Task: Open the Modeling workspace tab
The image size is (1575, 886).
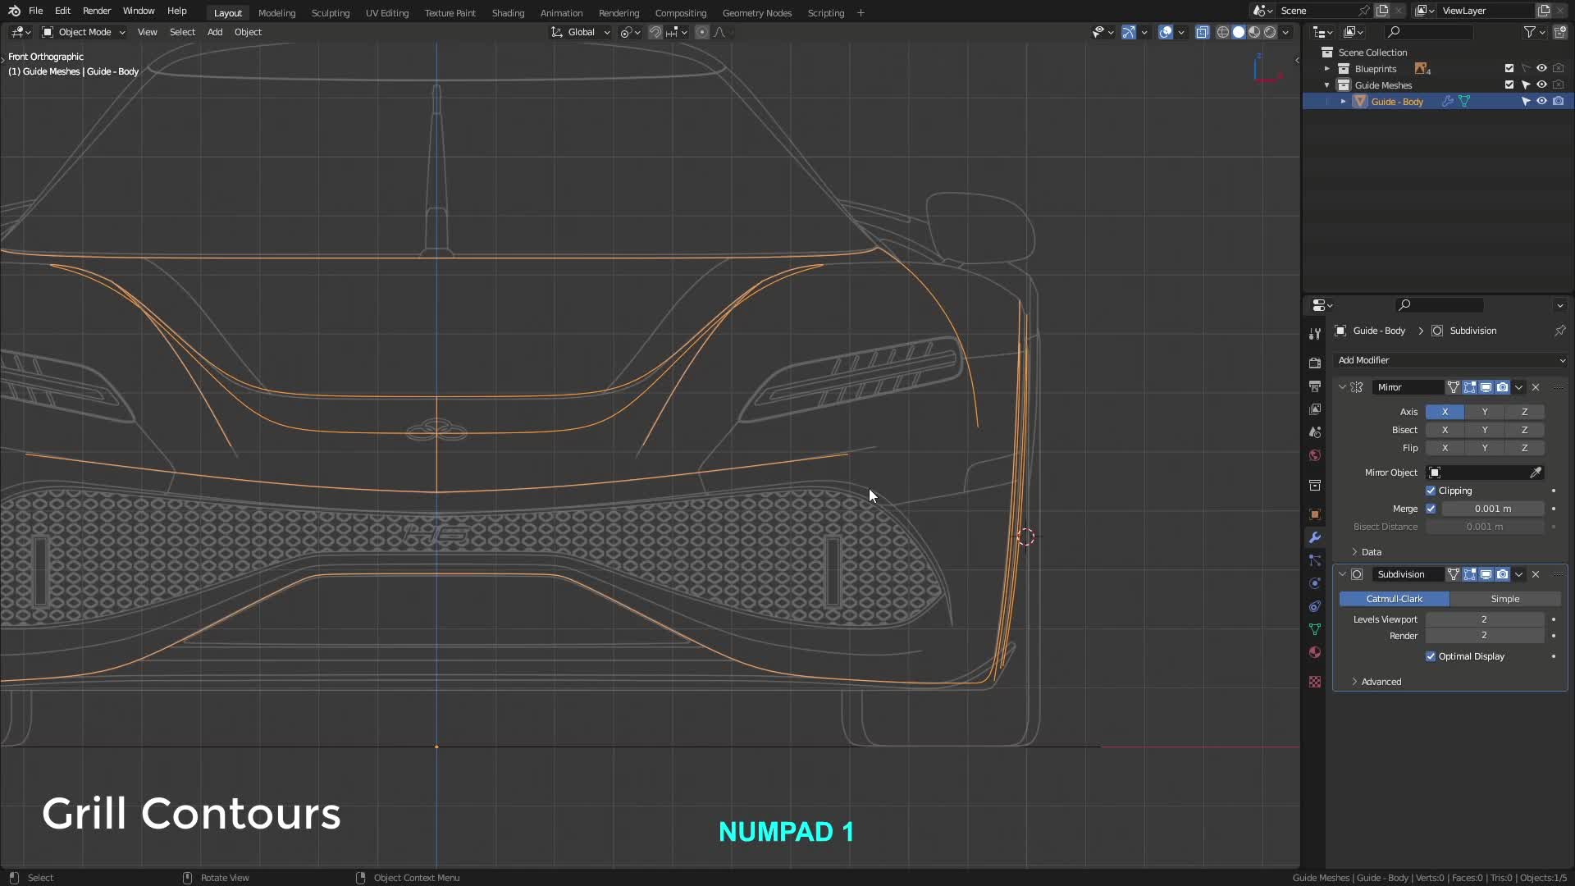Action: [x=276, y=13]
